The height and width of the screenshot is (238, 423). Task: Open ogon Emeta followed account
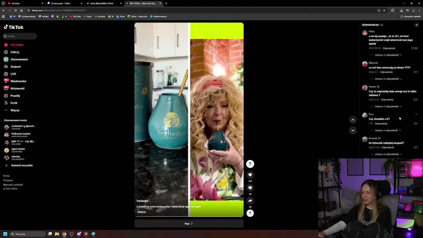coord(20,150)
